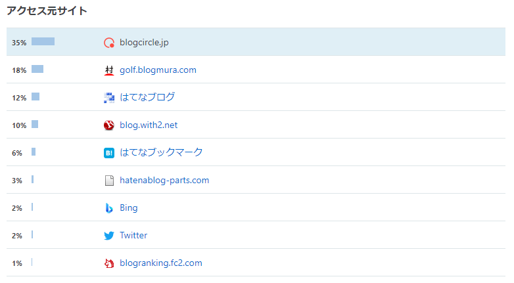Image resolution: width=514 pixels, height=283 pixels.
Task: Open the はてなブックマーク link
Action: click(x=161, y=152)
